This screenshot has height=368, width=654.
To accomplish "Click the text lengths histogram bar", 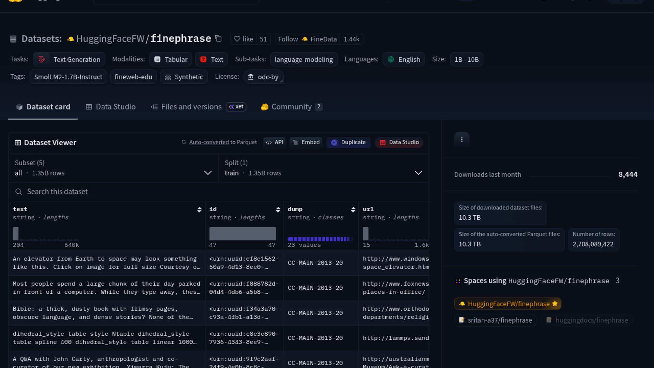I will [16, 233].
